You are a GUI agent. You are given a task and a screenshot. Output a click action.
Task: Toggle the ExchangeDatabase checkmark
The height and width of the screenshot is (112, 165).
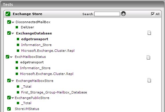coord(9,33)
